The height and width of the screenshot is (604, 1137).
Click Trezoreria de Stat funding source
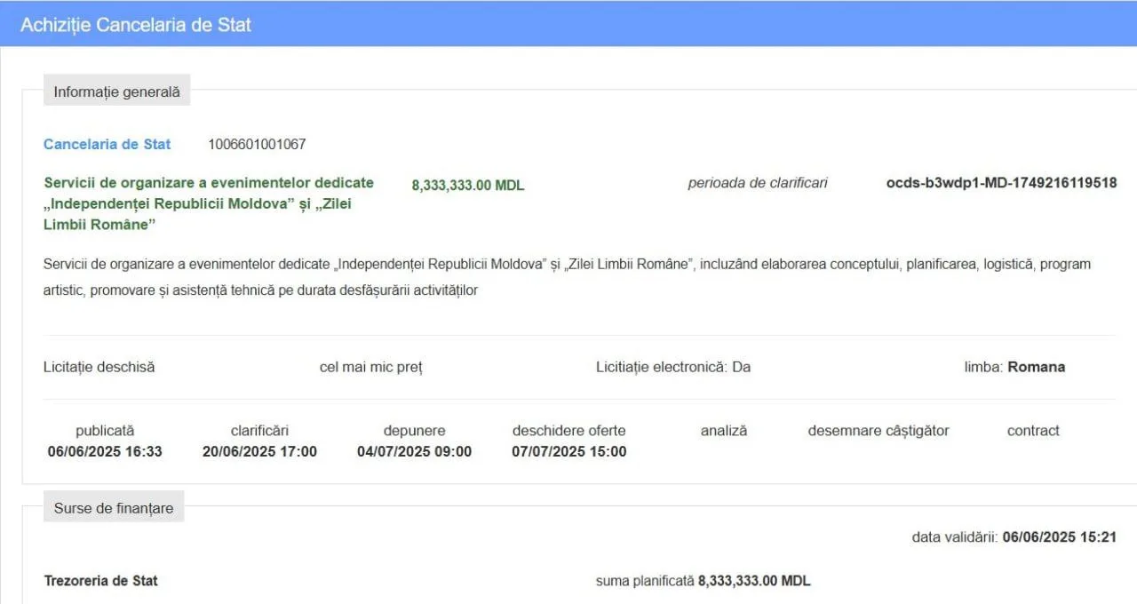[x=101, y=581]
